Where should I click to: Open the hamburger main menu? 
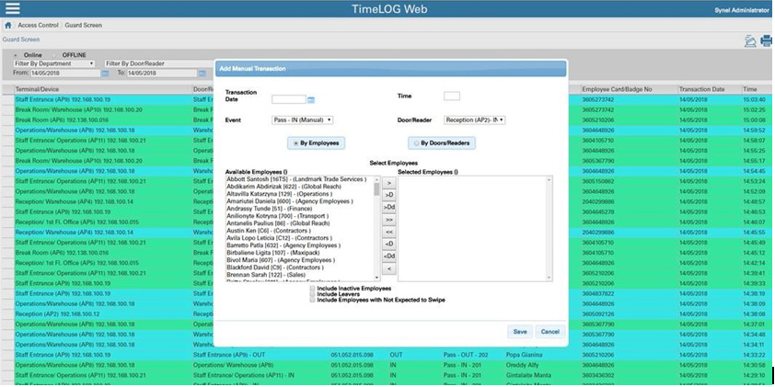(13, 9)
